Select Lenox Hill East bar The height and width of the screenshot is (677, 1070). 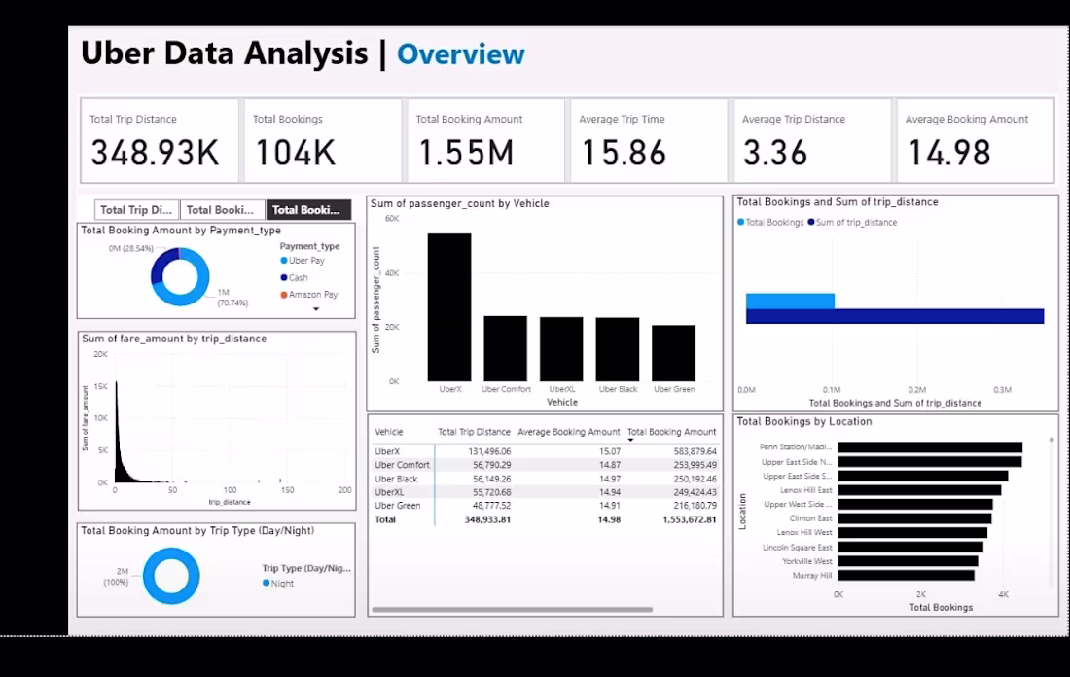pyautogui.click(x=920, y=490)
